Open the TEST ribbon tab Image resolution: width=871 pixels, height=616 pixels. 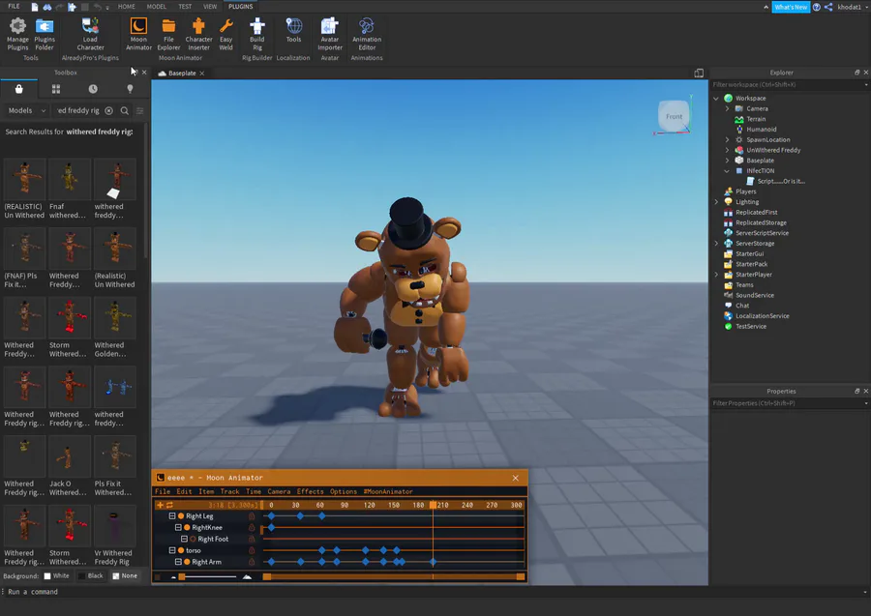[185, 7]
